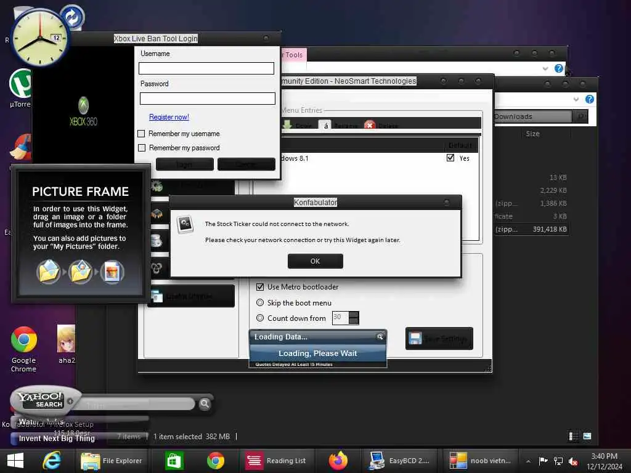Click the Delete red X icon in EasyBCD

(x=370, y=125)
